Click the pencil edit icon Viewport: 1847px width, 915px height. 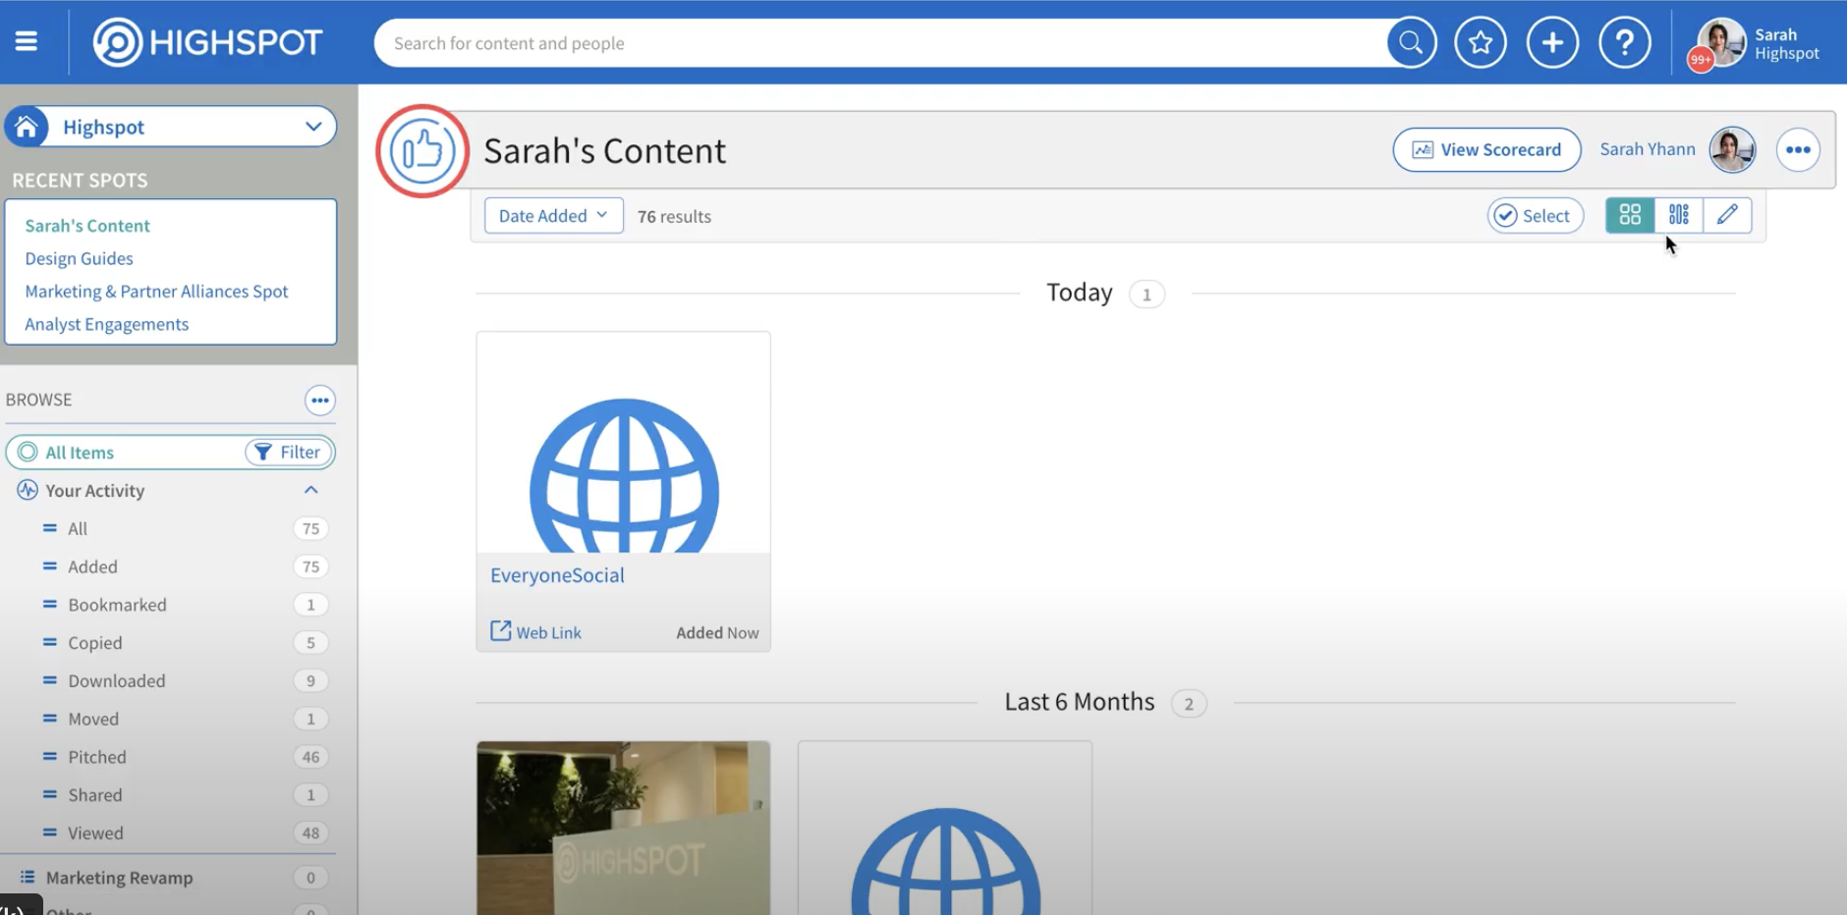coord(1728,215)
